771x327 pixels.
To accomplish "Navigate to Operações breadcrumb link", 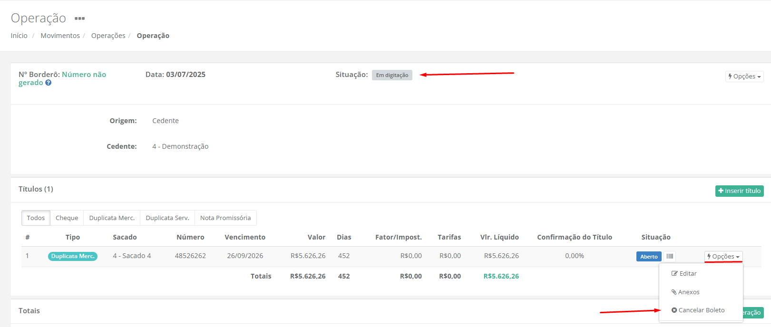I will pyautogui.click(x=108, y=36).
